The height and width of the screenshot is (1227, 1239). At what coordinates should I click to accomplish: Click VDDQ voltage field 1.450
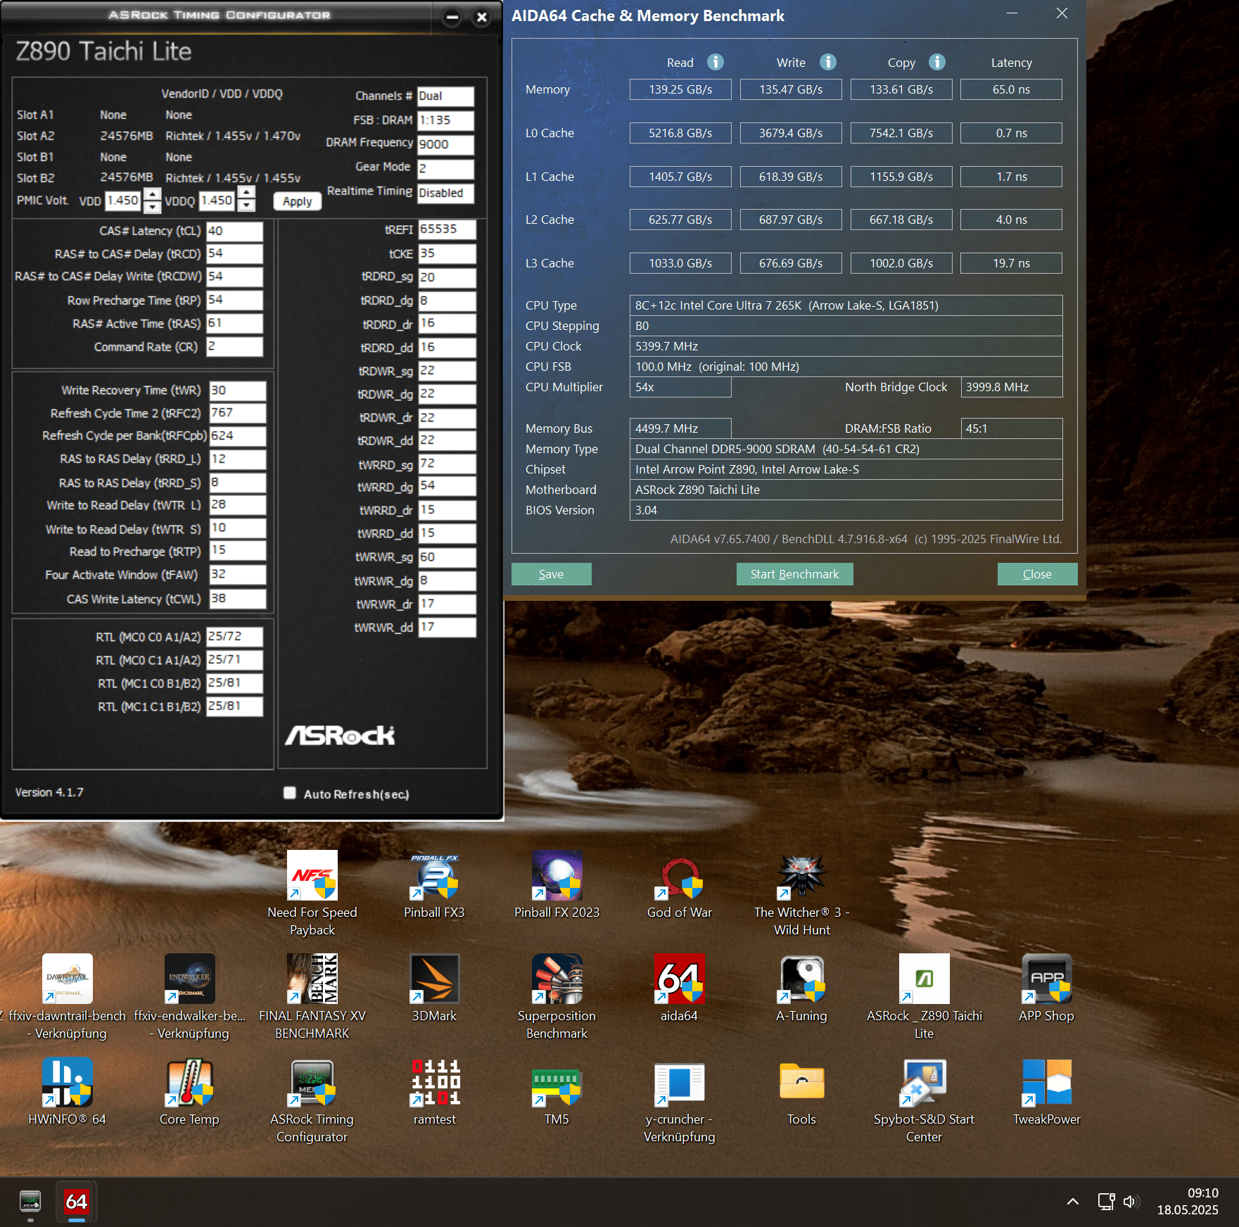[217, 201]
